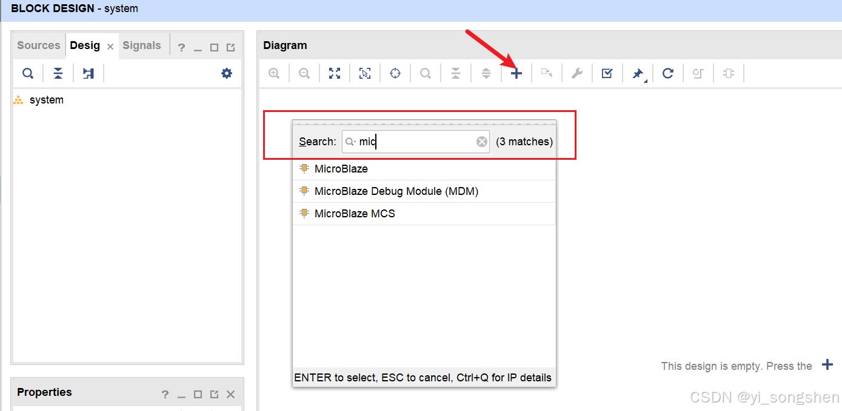Select the system item in the design tree
842x411 pixels.
tap(47, 100)
